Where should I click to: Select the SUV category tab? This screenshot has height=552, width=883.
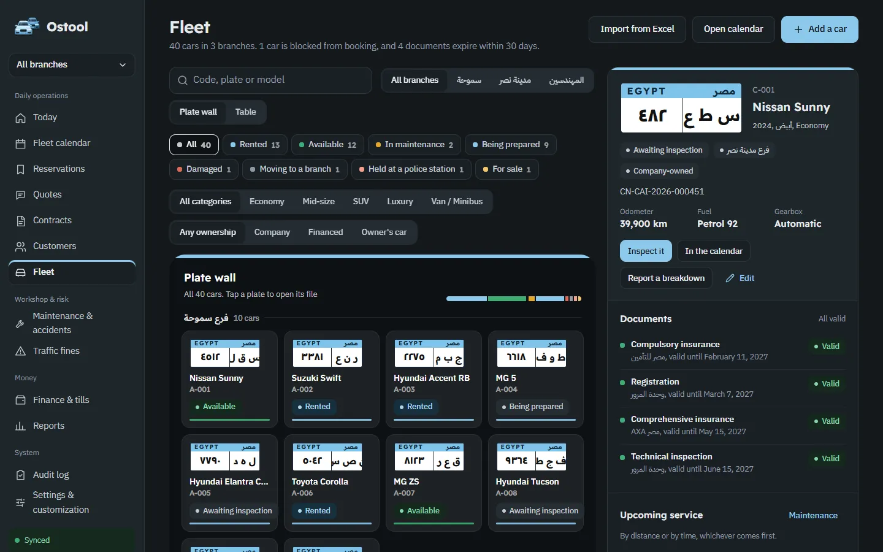[x=361, y=202]
